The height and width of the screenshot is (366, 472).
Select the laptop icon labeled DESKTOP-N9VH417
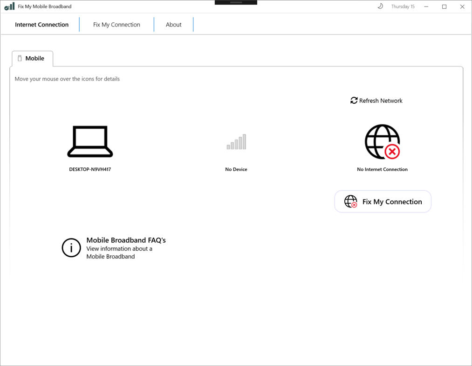tap(90, 141)
